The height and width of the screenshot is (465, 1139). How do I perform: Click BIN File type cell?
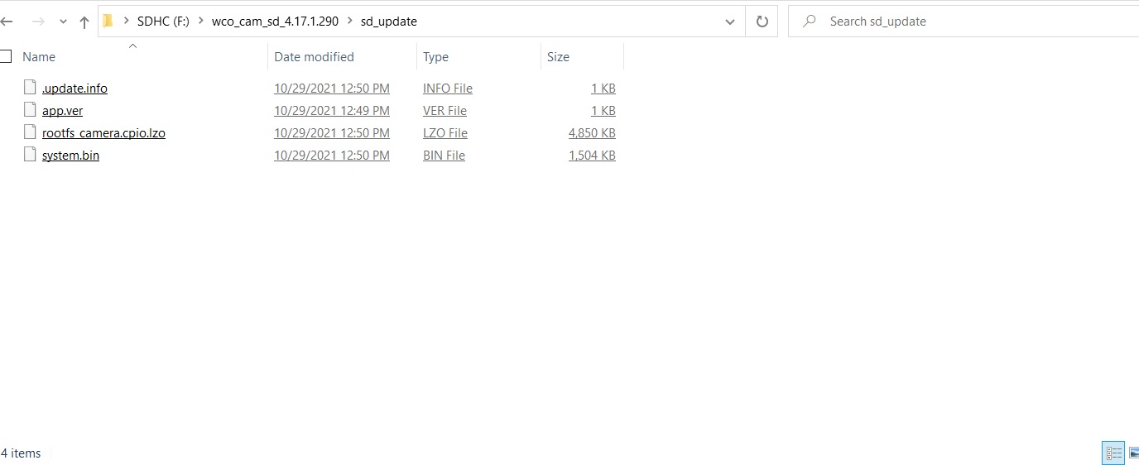pos(444,156)
